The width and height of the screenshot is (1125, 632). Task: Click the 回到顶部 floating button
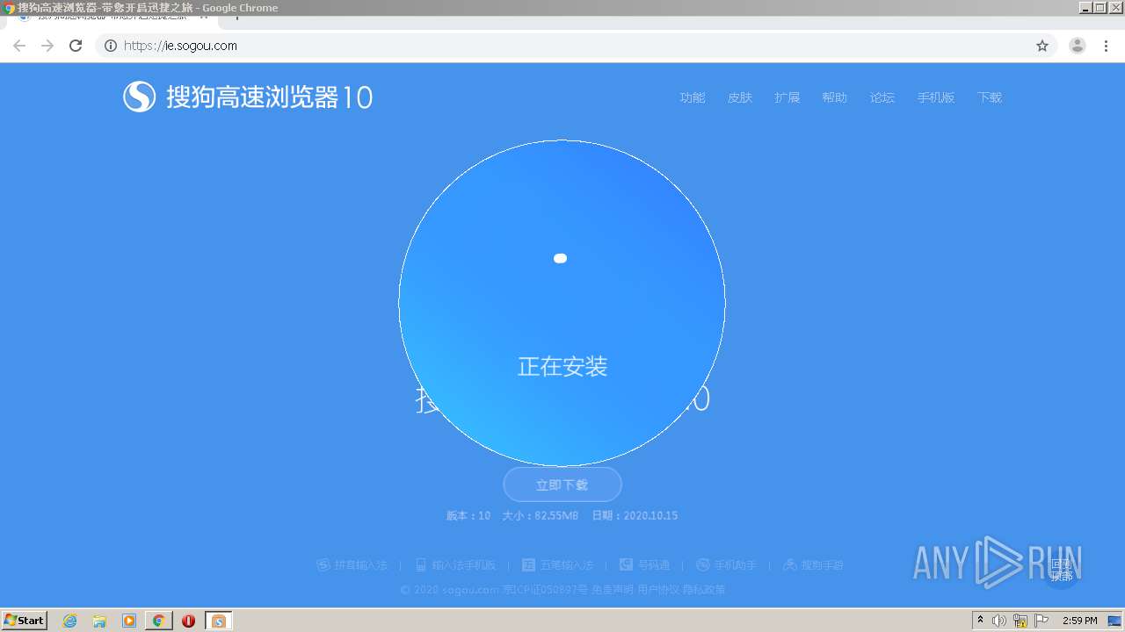tap(1062, 571)
